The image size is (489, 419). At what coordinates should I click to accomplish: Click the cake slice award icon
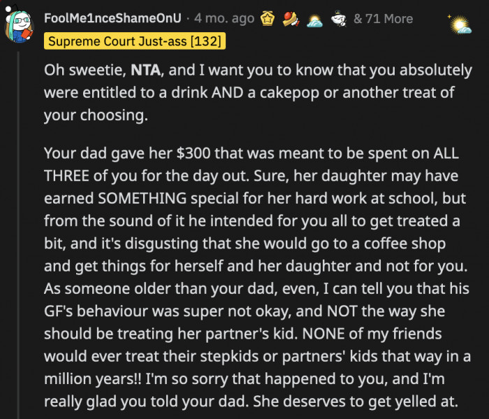[x=291, y=19]
